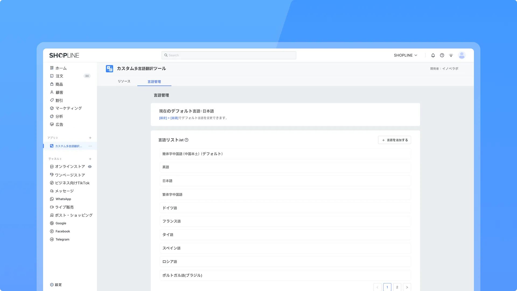The width and height of the screenshot is (517, 291).
Task: Click the Facebook icon
Action: click(52, 231)
